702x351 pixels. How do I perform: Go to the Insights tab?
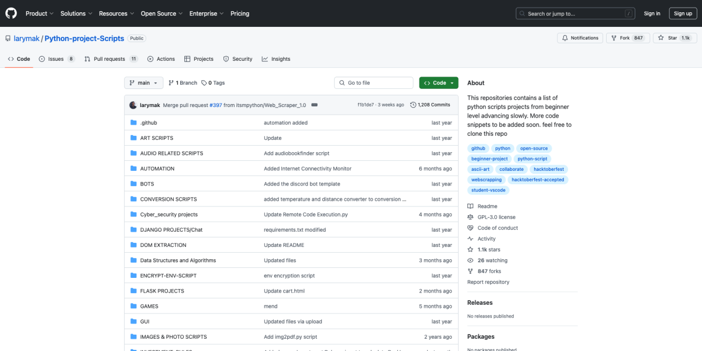coord(276,59)
